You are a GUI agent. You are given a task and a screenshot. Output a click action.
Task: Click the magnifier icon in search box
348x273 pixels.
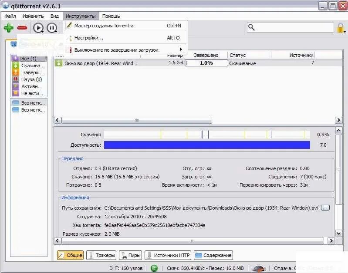pyautogui.click(x=251, y=27)
